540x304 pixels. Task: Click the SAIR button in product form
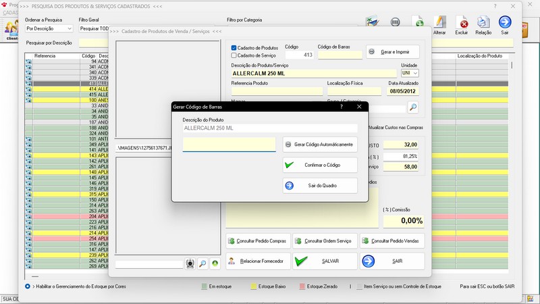coord(392,261)
